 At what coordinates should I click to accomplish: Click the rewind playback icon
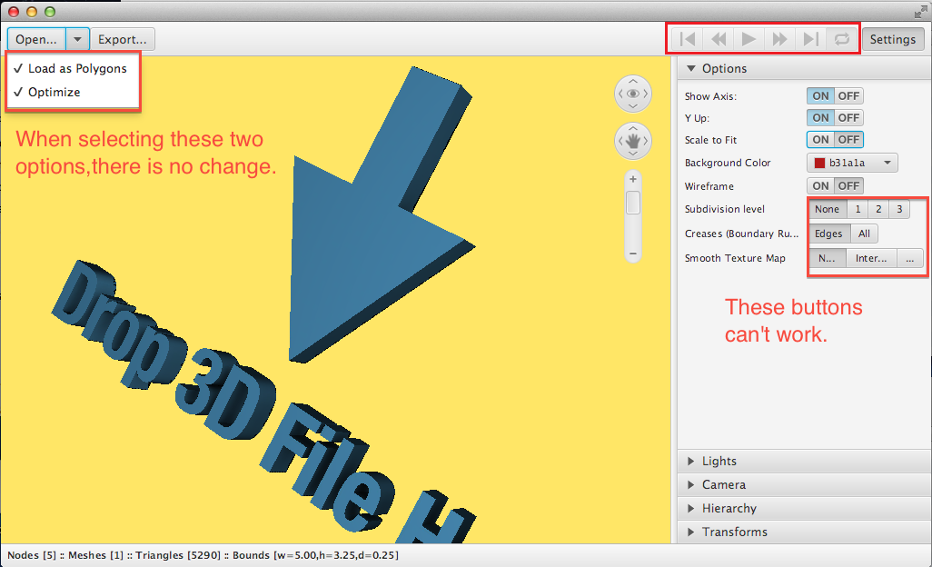[719, 39]
